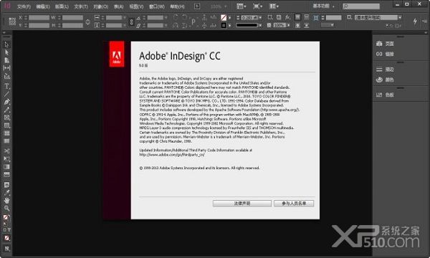Click the fill color swatch in control bar
This screenshot has height=258, width=430.
[x=224, y=17]
